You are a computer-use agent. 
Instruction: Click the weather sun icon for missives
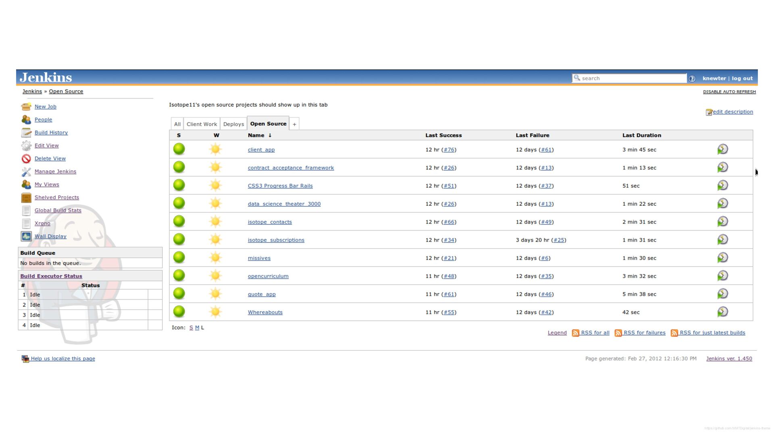[x=215, y=258]
